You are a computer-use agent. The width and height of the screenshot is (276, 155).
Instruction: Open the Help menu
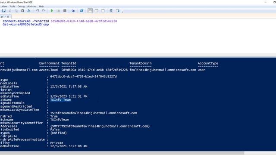tap(41, 6)
